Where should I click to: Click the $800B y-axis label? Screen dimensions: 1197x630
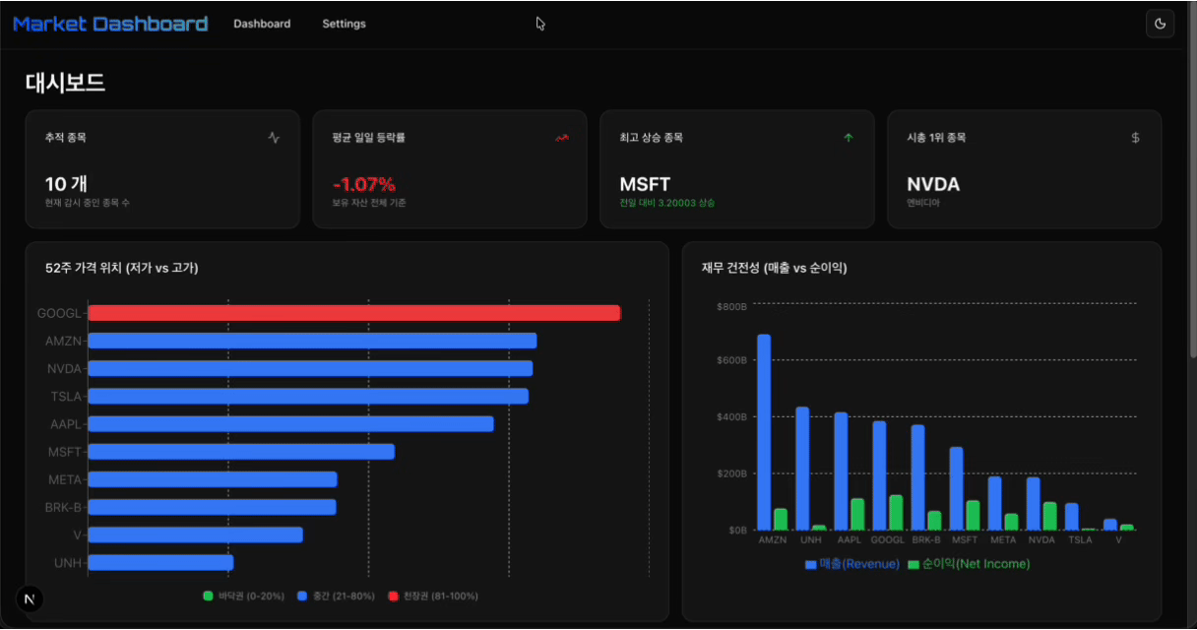coord(732,306)
